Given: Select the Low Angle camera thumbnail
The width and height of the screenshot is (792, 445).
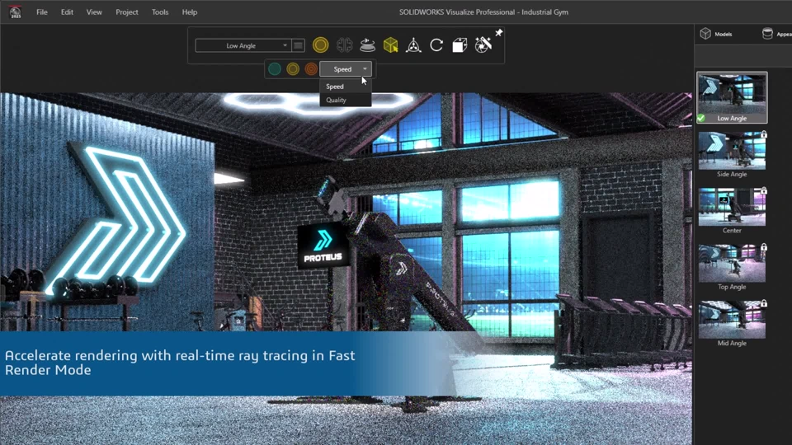Looking at the screenshot, I should (732, 97).
